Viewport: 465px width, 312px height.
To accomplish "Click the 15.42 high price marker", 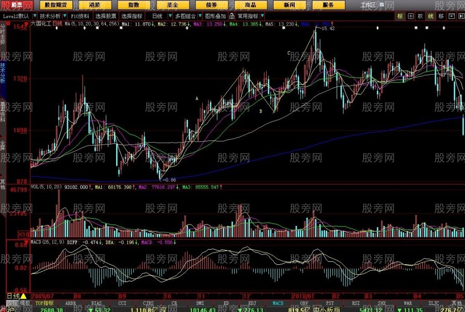I will [328, 28].
